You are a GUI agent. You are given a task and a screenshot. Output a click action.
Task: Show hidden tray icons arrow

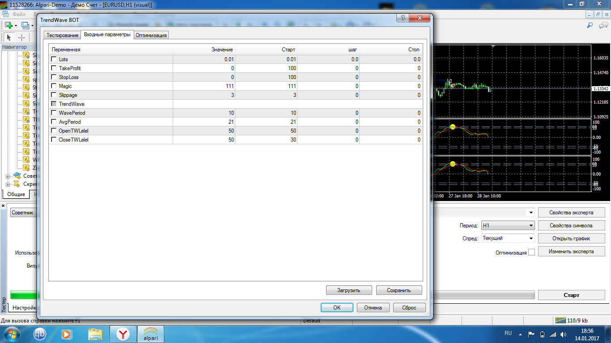(520, 334)
